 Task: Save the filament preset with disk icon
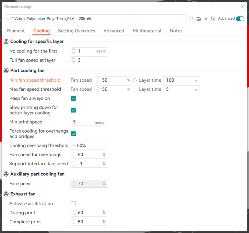click(199, 19)
